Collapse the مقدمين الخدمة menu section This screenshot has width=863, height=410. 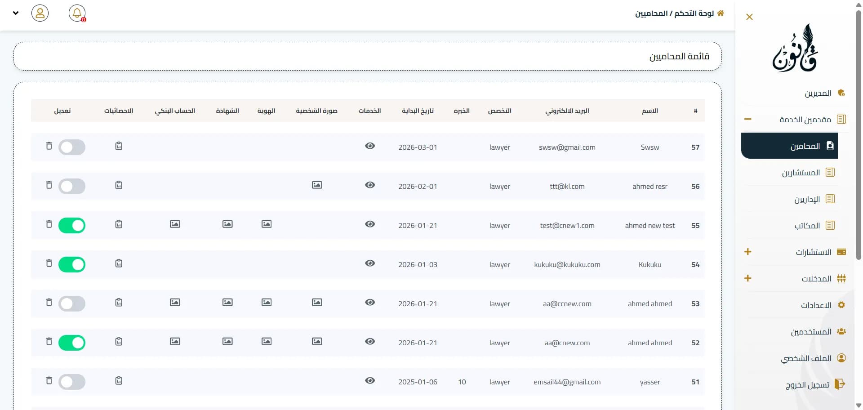tap(748, 119)
